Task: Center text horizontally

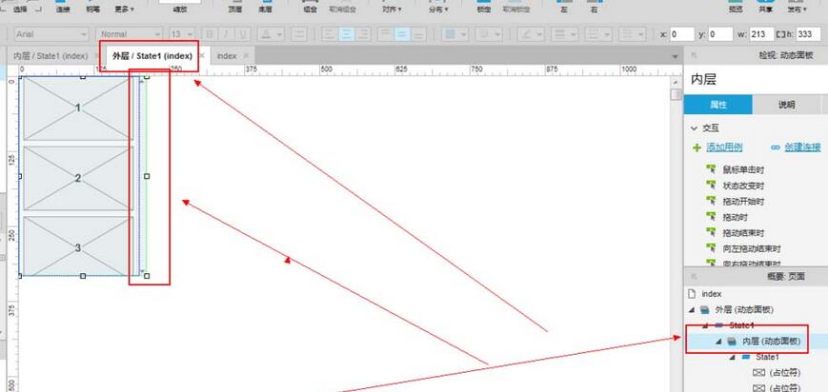Action: 346,34
